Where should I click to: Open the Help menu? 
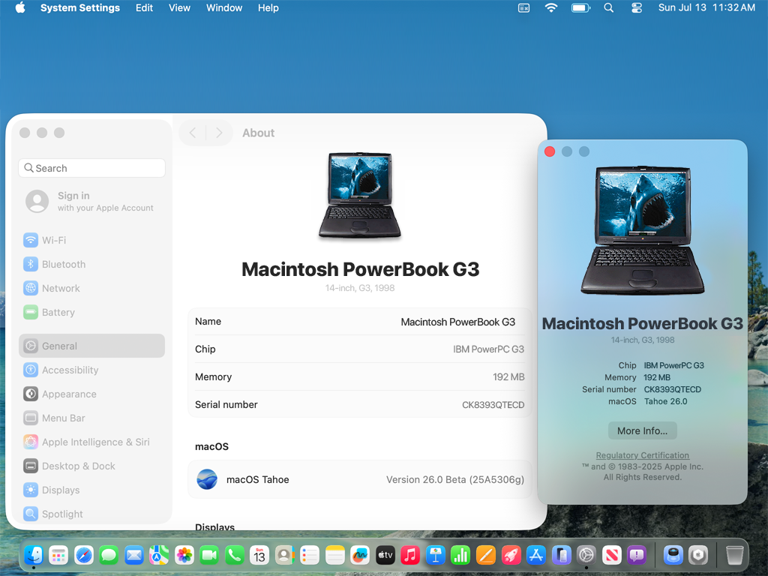[268, 7]
